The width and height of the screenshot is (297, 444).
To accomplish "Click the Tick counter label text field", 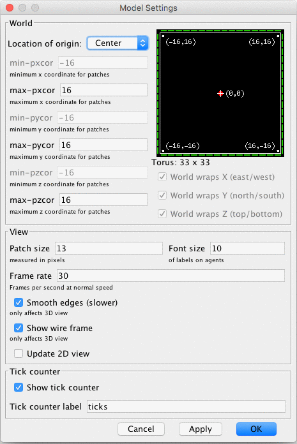I will click(186, 406).
